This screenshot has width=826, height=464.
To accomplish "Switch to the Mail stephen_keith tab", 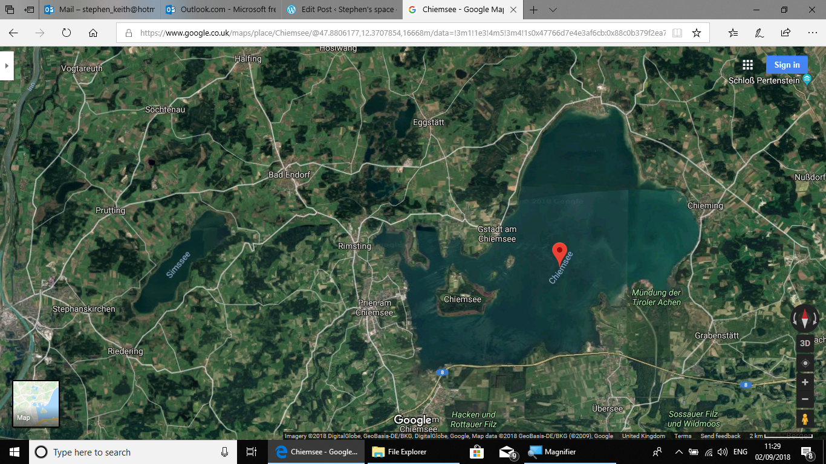I will tap(100, 10).
